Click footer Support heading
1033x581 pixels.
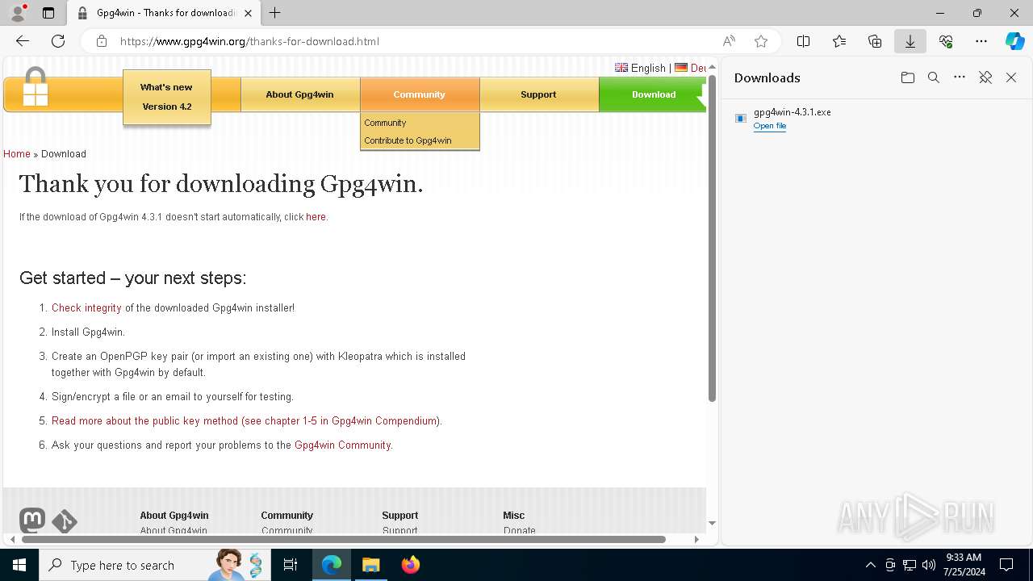click(x=399, y=516)
